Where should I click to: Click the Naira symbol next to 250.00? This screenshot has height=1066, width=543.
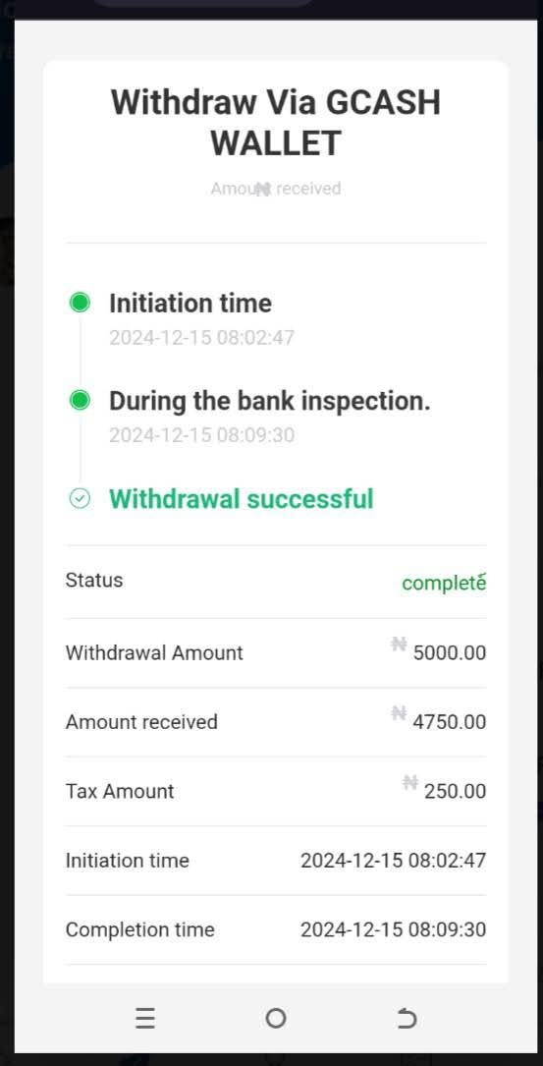[x=409, y=782]
